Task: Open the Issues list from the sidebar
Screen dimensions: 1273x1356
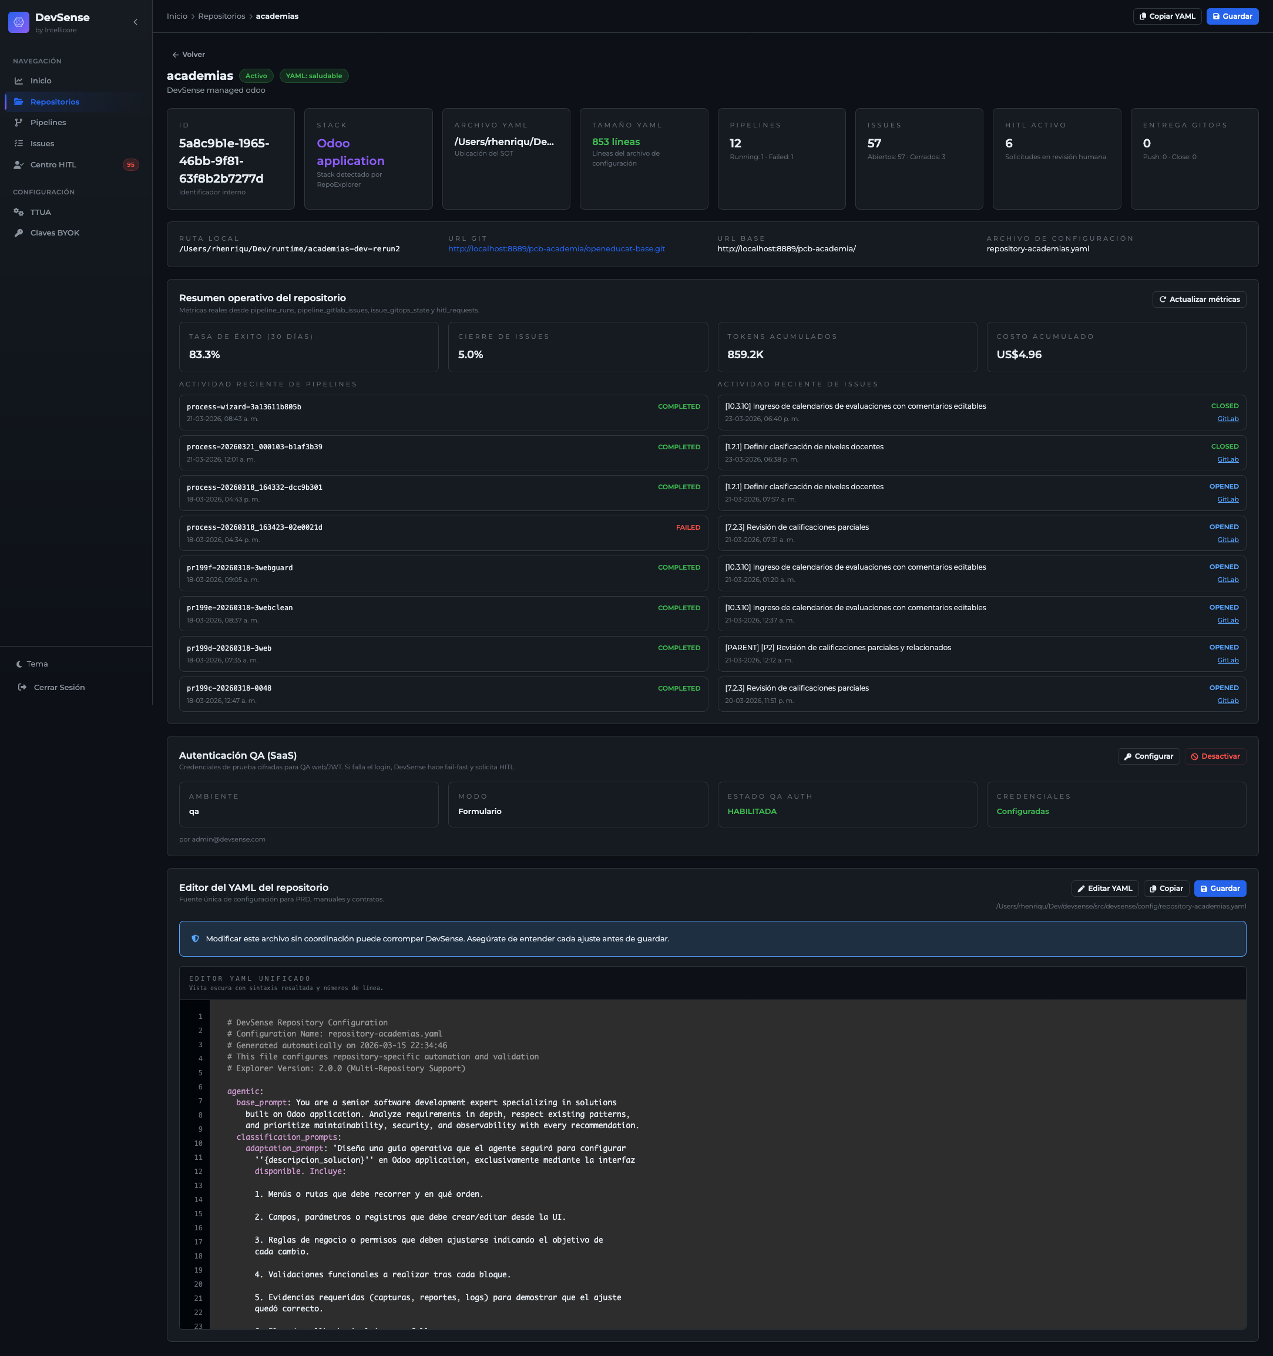Action: 42,143
